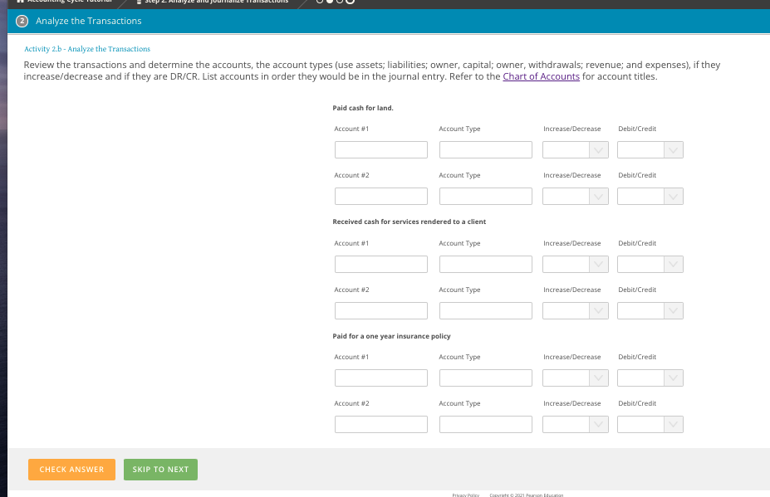Click Account #1 field under Paid cash for land
Image resolution: width=770 pixels, height=497 pixels.
click(x=380, y=149)
